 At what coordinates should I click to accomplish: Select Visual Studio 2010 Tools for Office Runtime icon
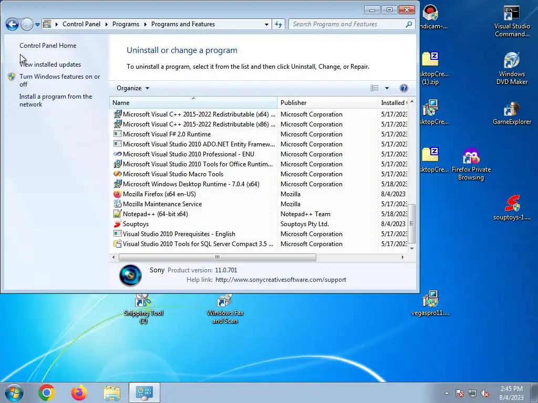tap(117, 164)
